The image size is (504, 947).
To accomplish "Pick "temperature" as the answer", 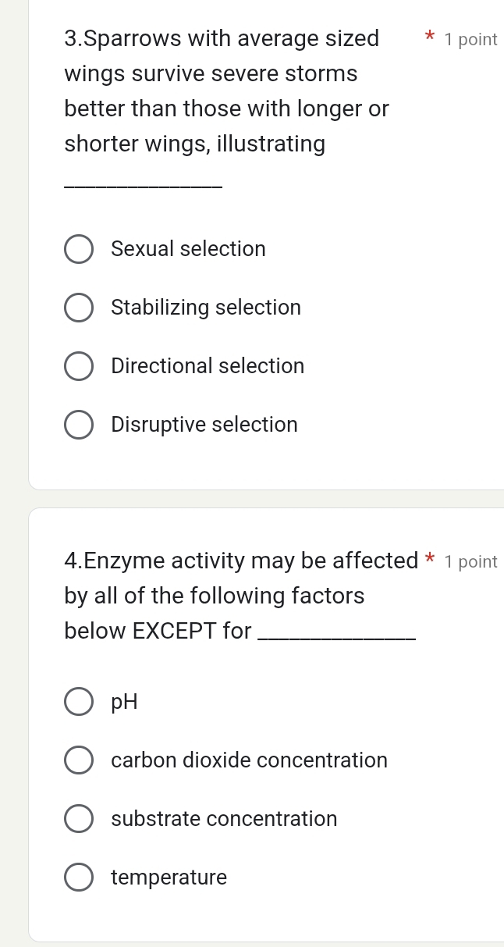I will click(x=79, y=877).
